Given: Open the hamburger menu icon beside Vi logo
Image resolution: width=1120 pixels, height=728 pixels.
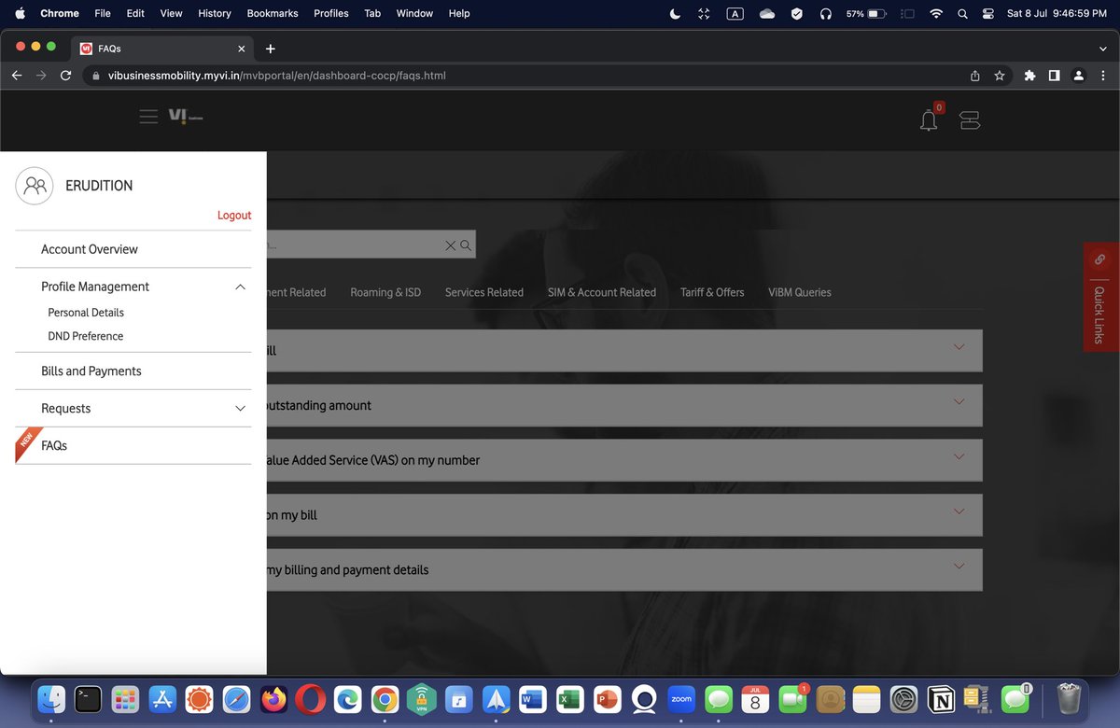Looking at the screenshot, I should click(148, 117).
